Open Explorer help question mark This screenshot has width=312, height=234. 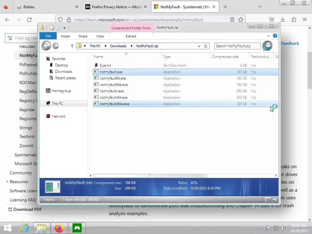click(x=275, y=36)
